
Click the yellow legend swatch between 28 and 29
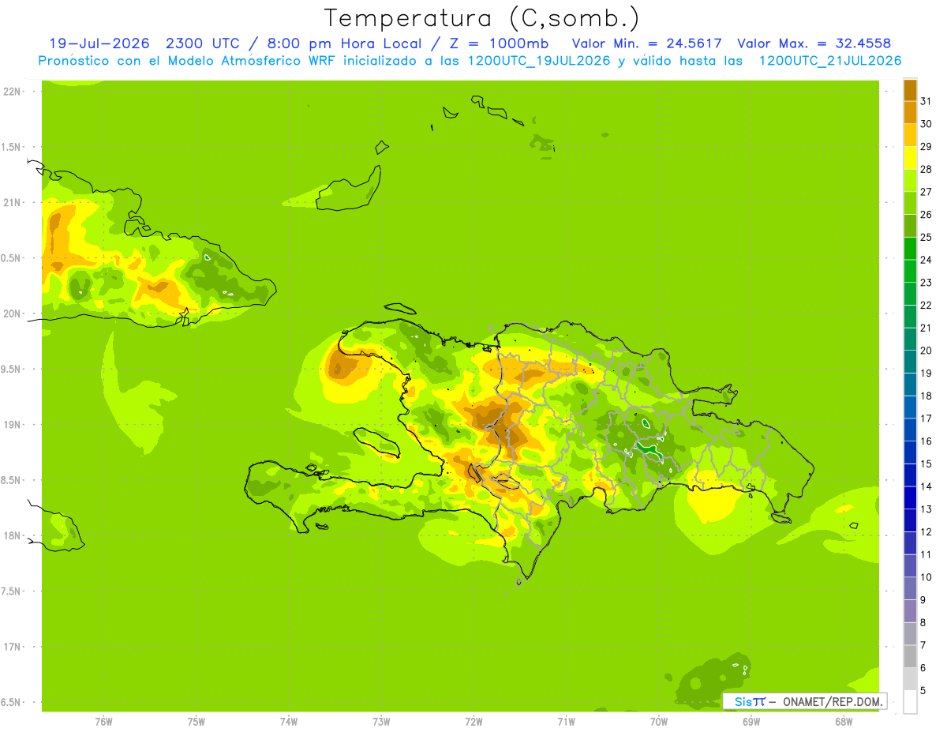(910, 158)
